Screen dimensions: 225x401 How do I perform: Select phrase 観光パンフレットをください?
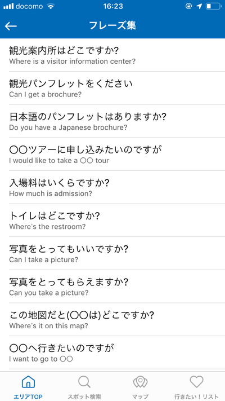click(112, 88)
